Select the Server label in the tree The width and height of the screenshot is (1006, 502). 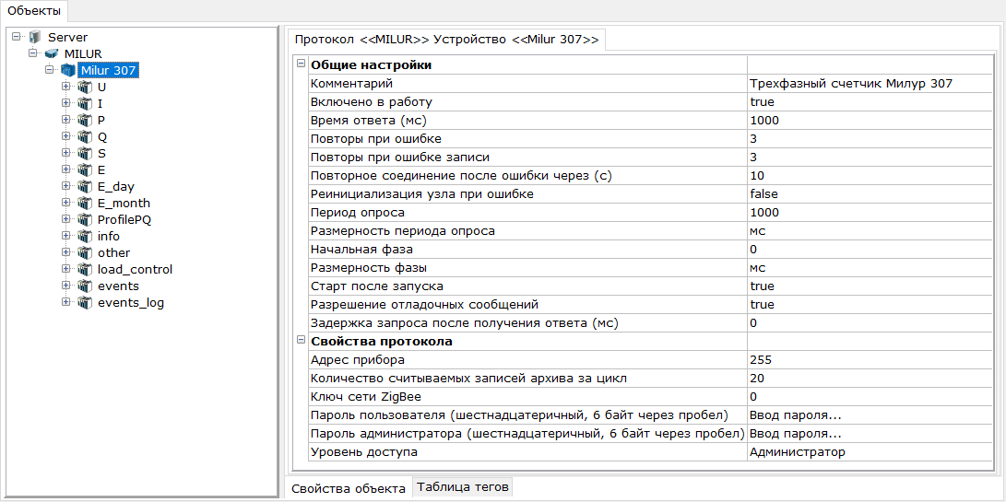point(67,37)
